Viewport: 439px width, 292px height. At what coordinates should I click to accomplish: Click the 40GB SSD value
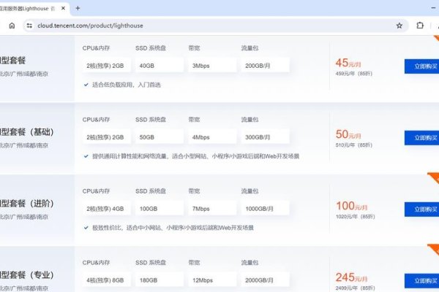tap(160, 66)
